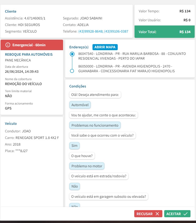Call phone number (43)99928-8648
The width and height of the screenshot is (196, 223).
click(x=91, y=31)
